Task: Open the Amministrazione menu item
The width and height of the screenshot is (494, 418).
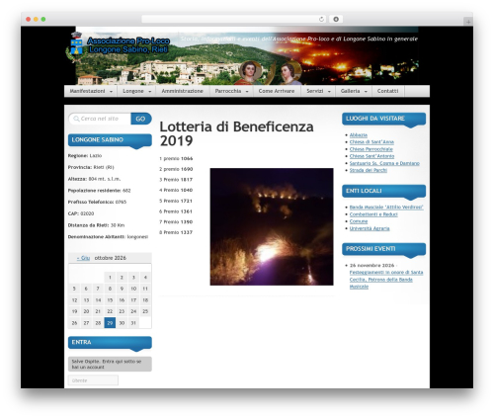Action: [x=182, y=91]
